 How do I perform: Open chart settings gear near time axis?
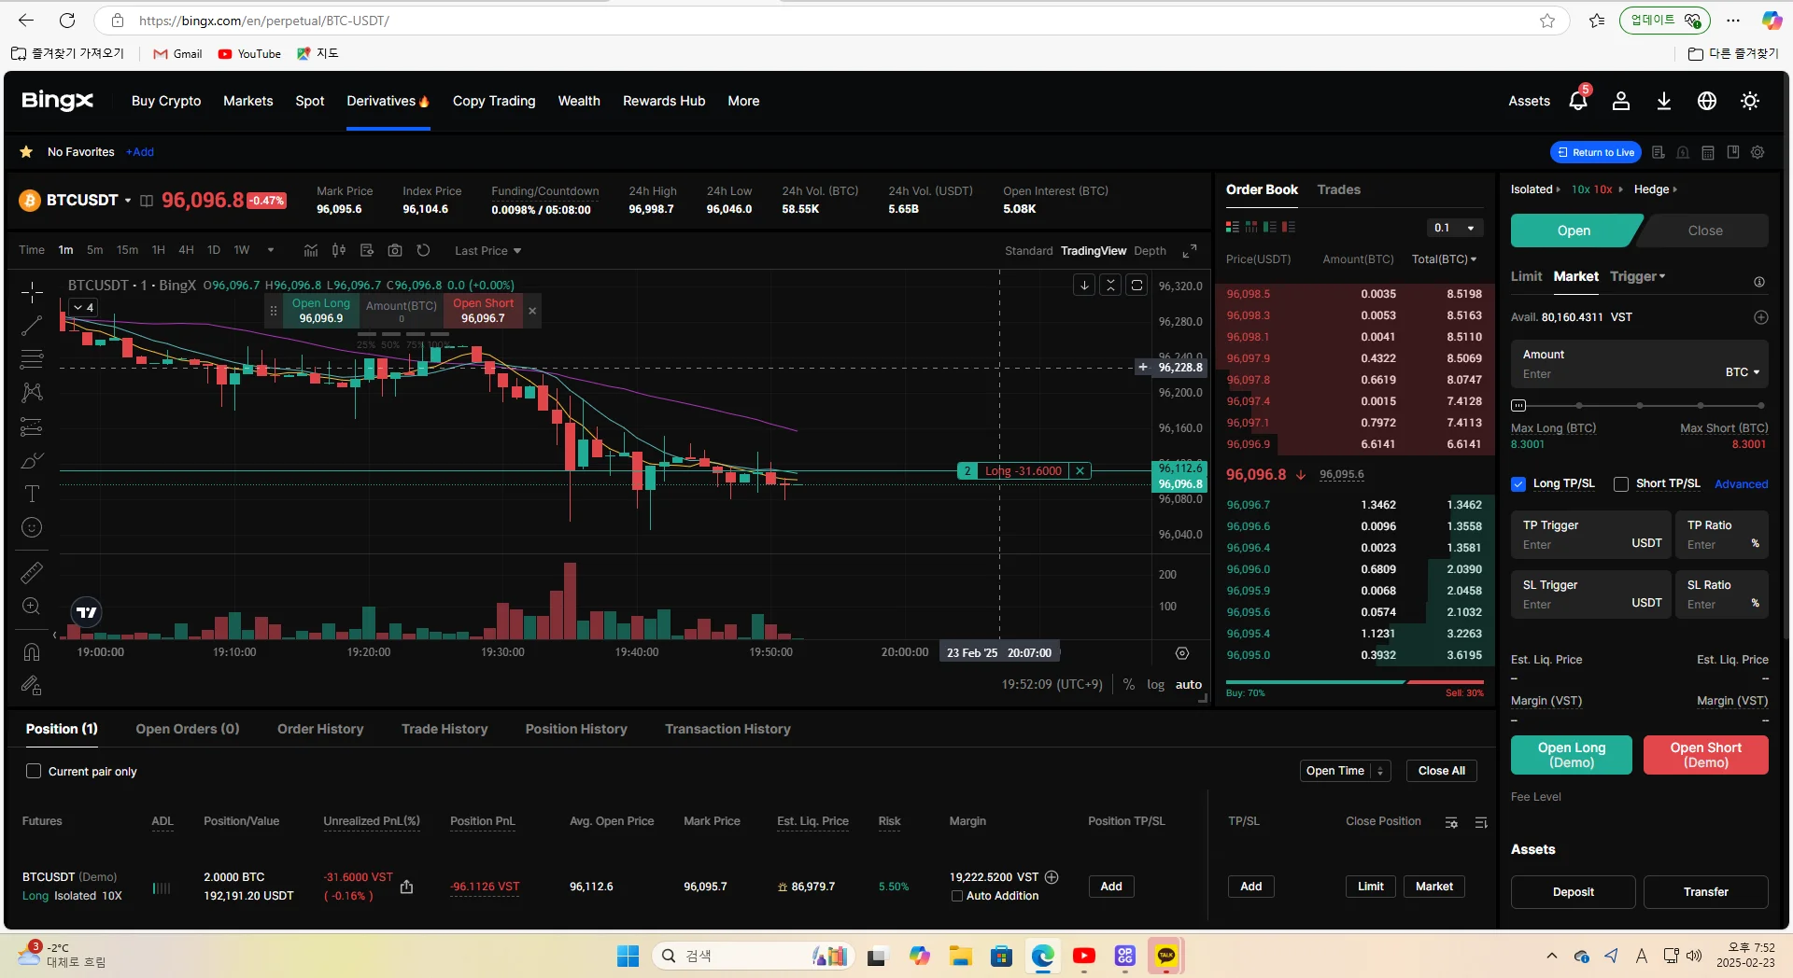1182,653
